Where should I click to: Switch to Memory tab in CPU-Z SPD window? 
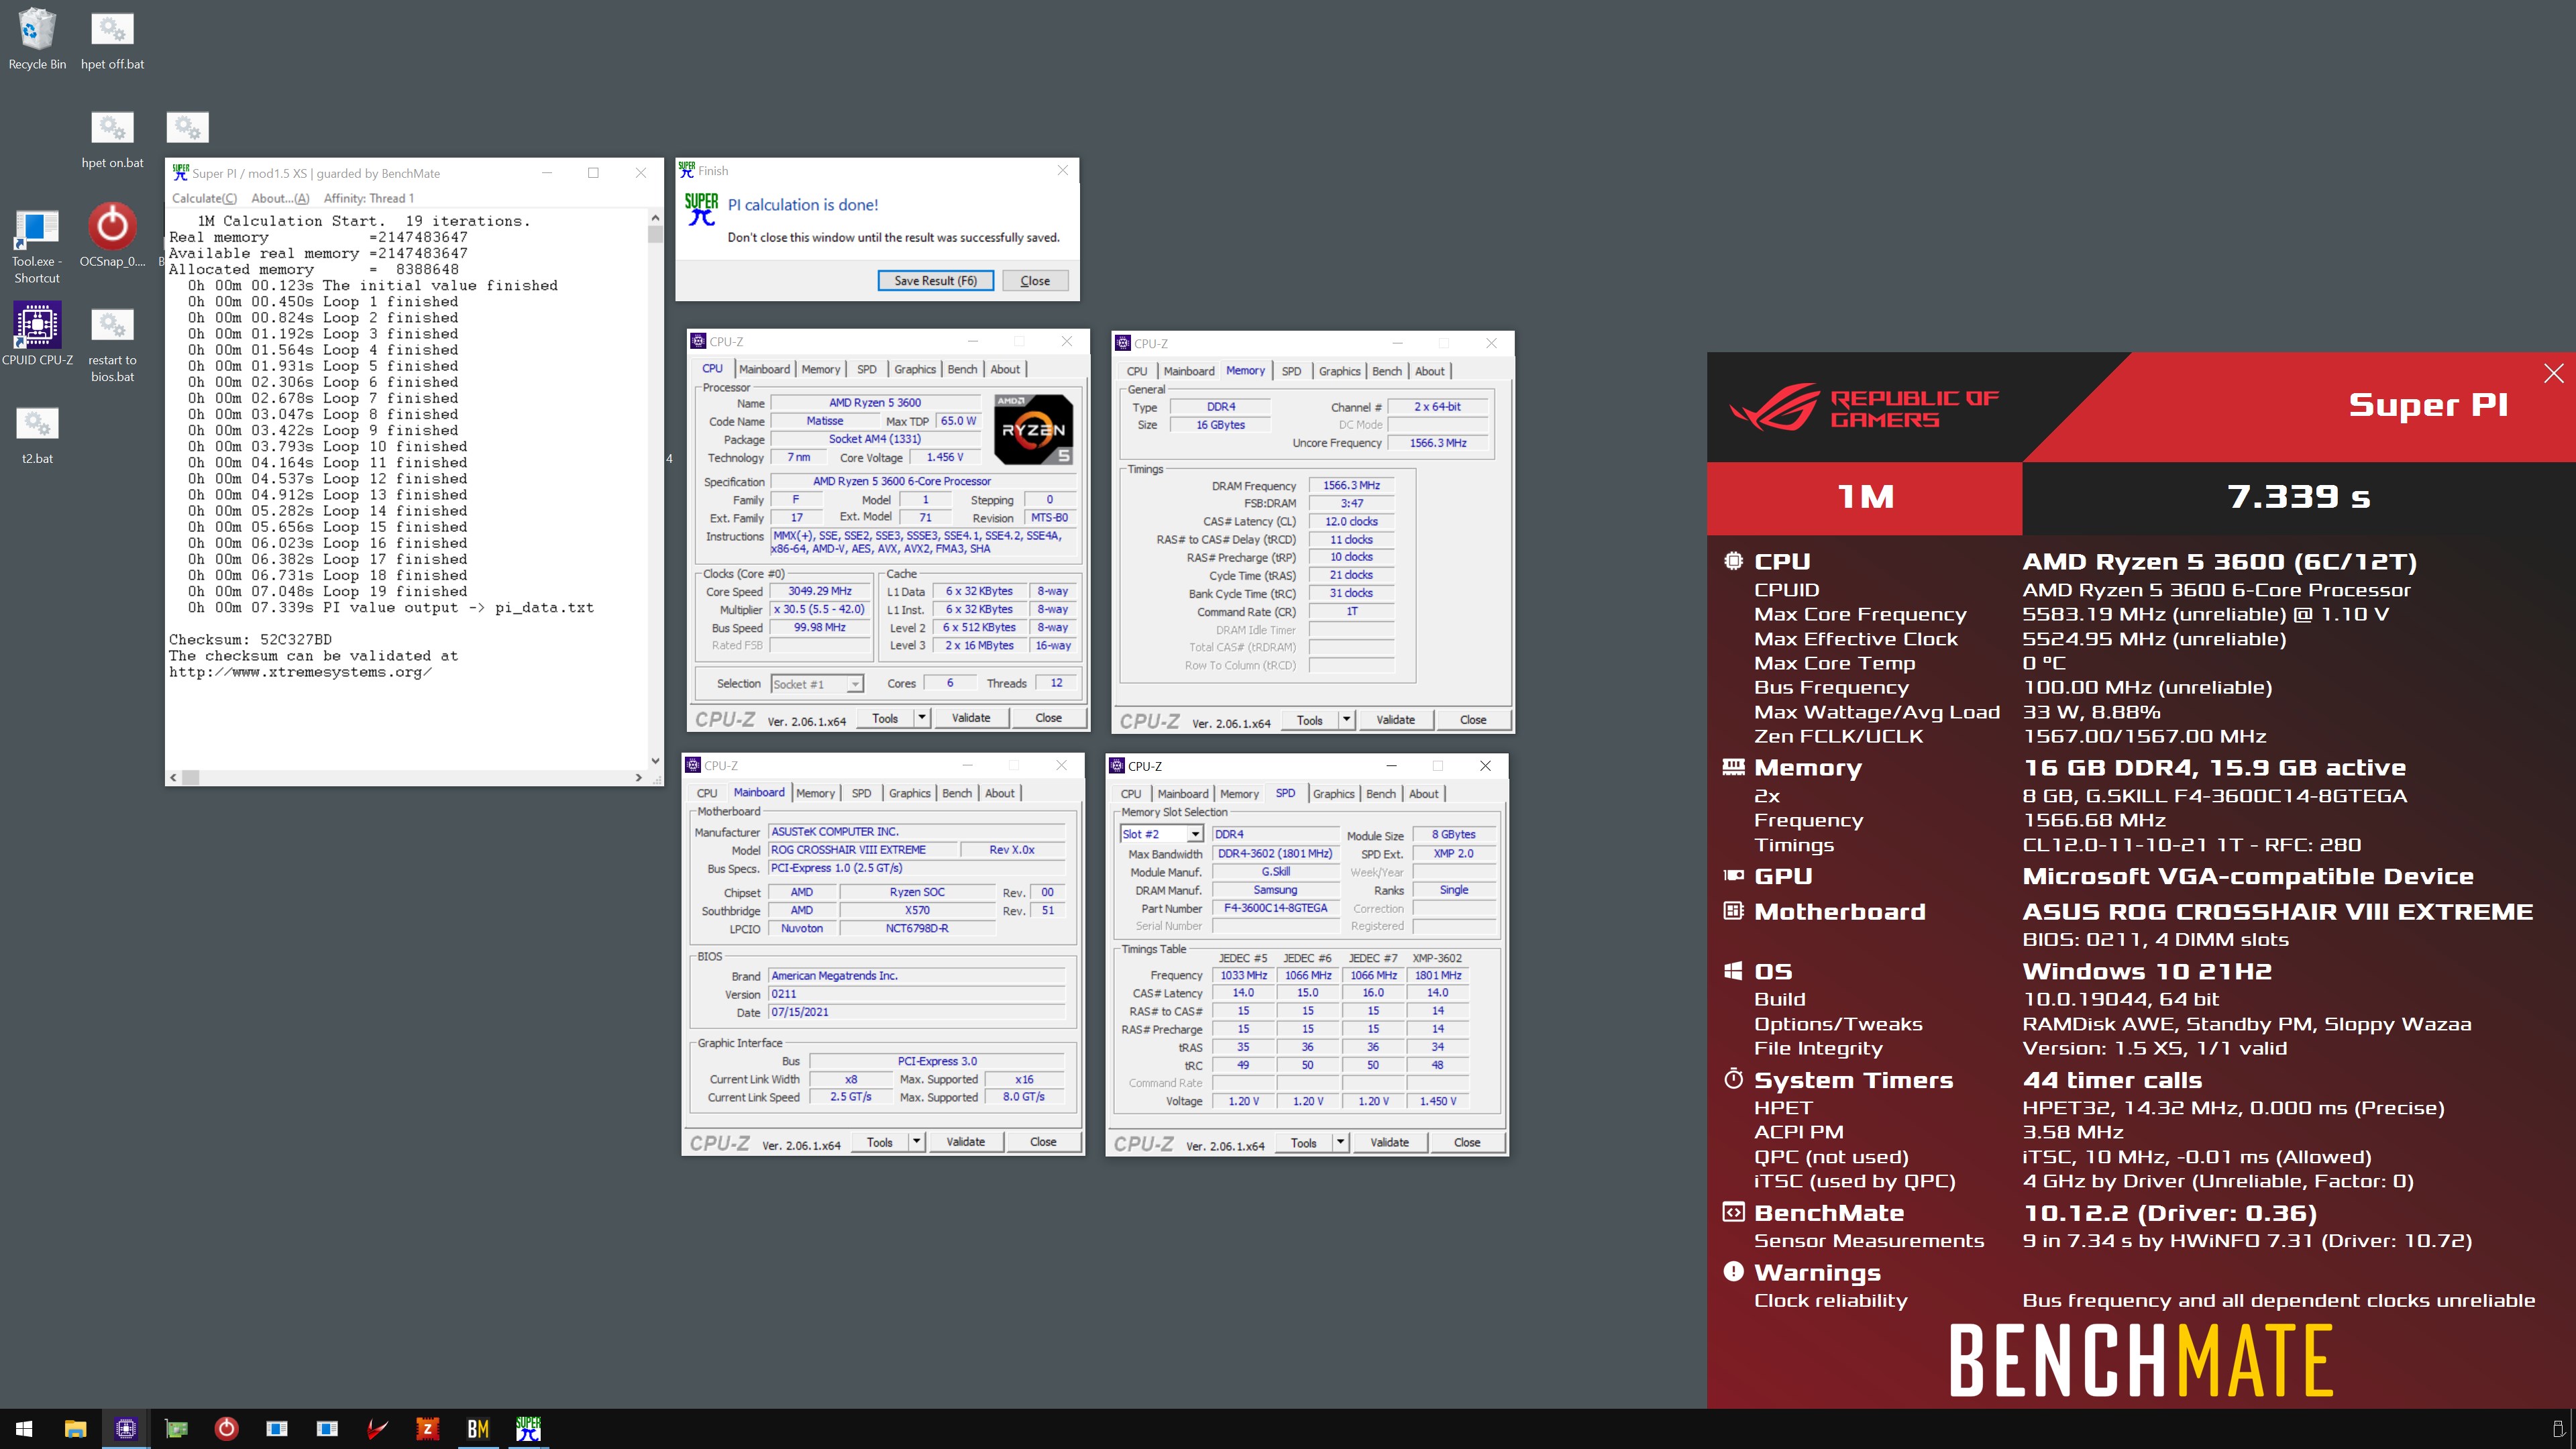(1239, 794)
